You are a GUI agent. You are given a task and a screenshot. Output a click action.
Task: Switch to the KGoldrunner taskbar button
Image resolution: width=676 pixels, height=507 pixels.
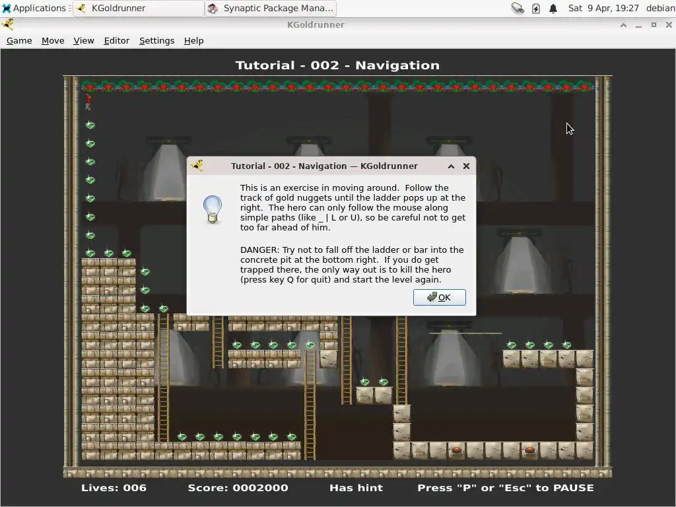(x=139, y=8)
